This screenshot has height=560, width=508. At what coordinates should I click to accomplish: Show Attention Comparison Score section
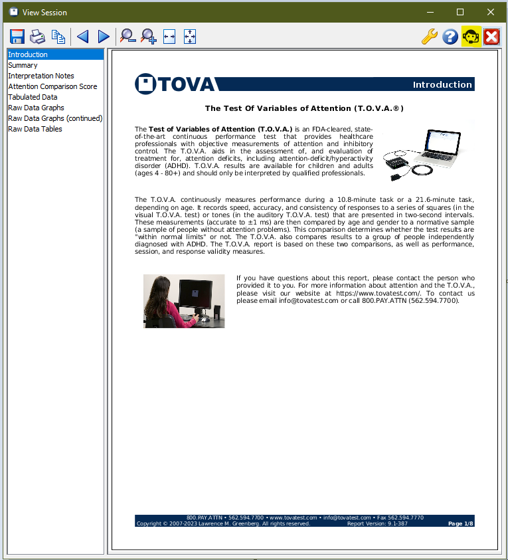(55, 86)
